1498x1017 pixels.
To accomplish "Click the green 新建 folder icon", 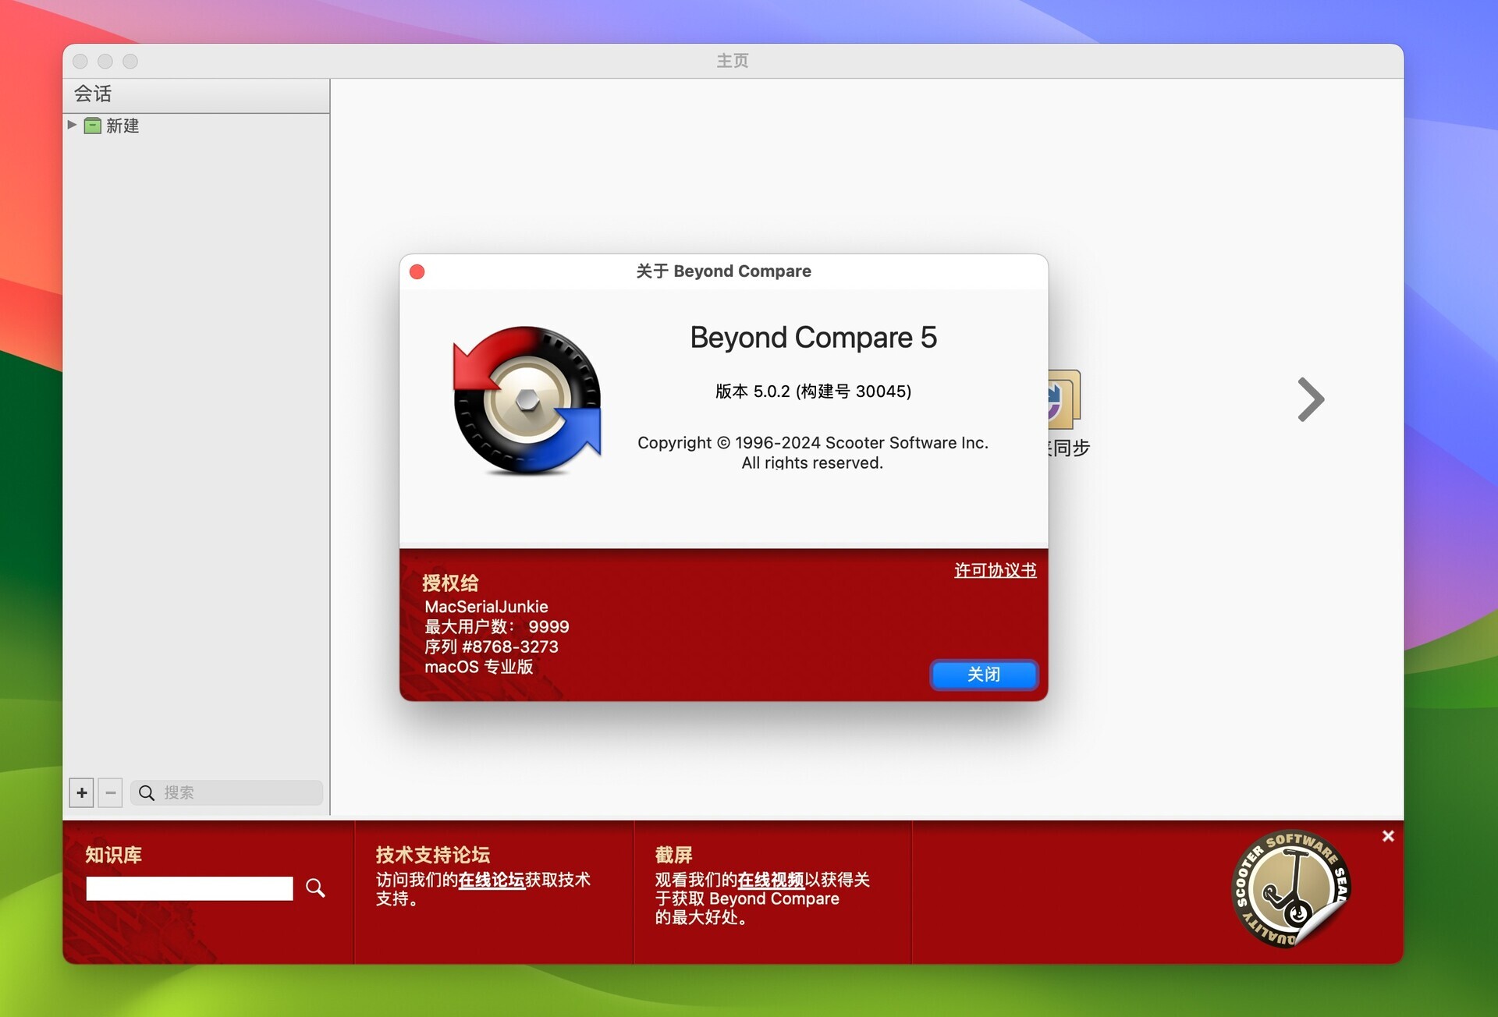I will pos(92,126).
